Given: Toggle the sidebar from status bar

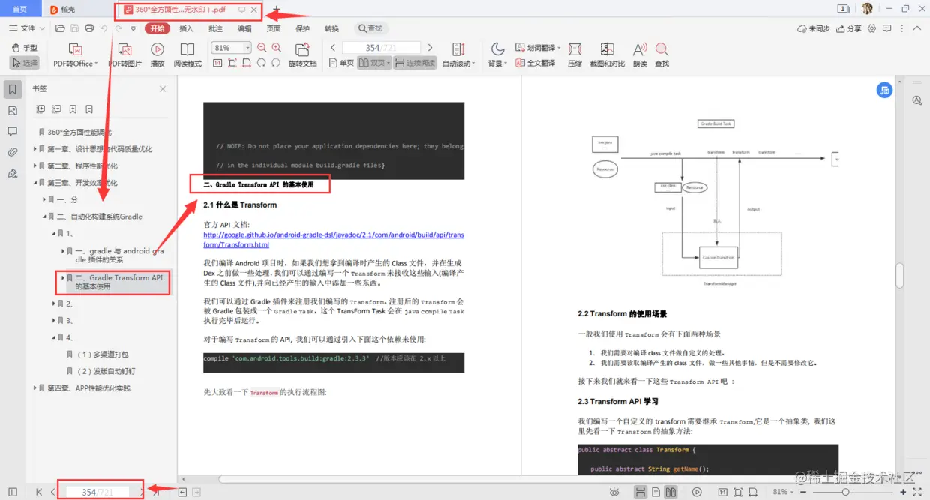Looking at the screenshot, I should point(12,492).
